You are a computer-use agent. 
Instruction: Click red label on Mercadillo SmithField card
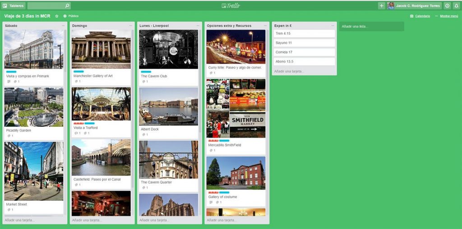point(213,141)
